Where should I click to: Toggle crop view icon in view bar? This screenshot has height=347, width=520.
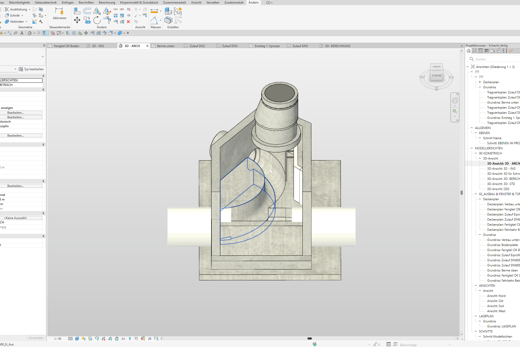(x=103, y=339)
